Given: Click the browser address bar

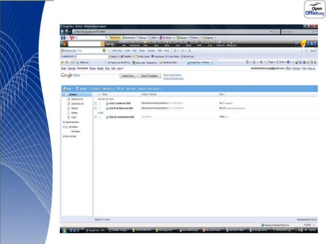Looking at the screenshot, I should (x=172, y=32).
